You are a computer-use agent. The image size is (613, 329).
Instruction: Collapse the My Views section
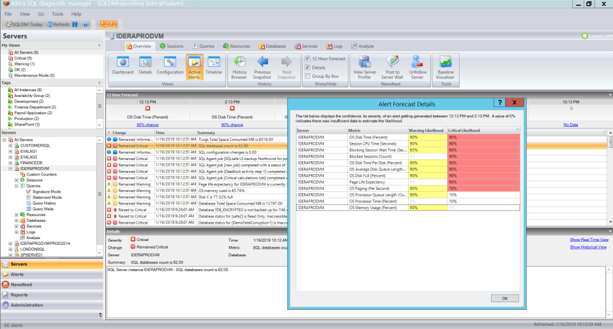coord(100,45)
